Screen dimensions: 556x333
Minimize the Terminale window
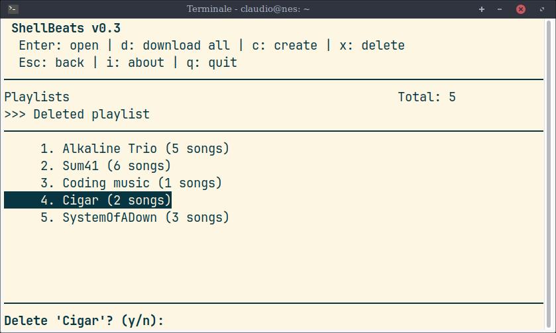[500, 9]
